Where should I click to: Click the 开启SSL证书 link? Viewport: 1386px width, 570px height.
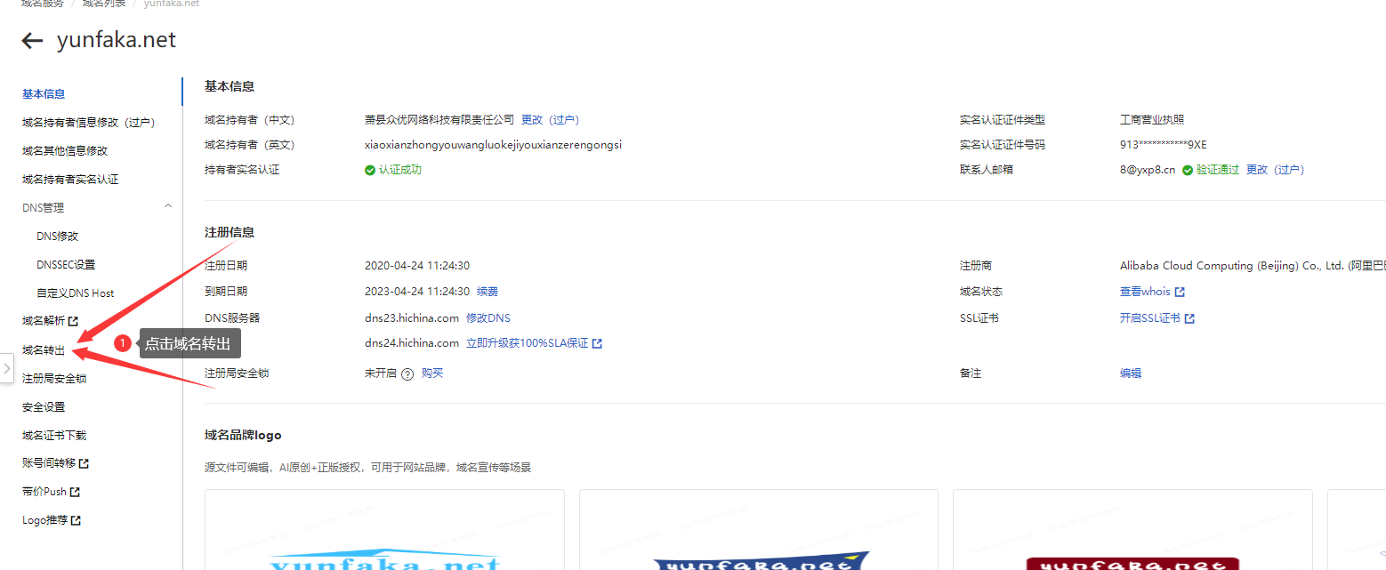[x=1150, y=318]
